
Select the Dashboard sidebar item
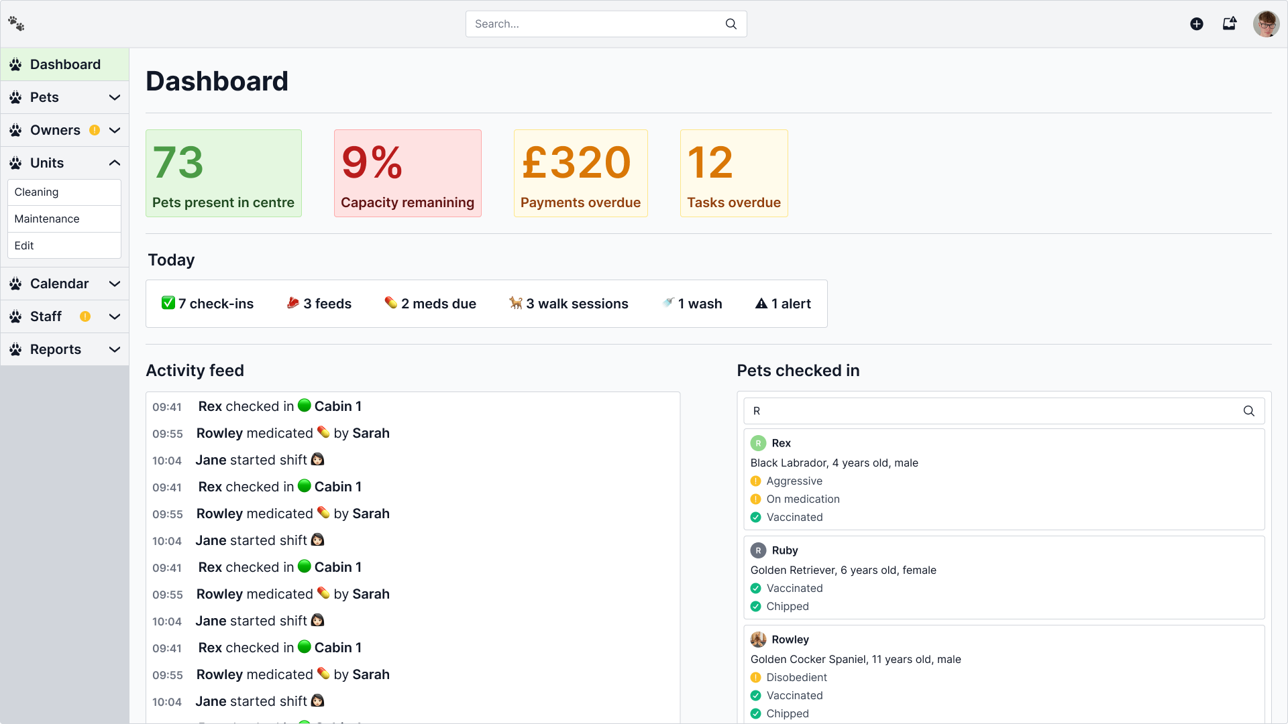(x=65, y=64)
